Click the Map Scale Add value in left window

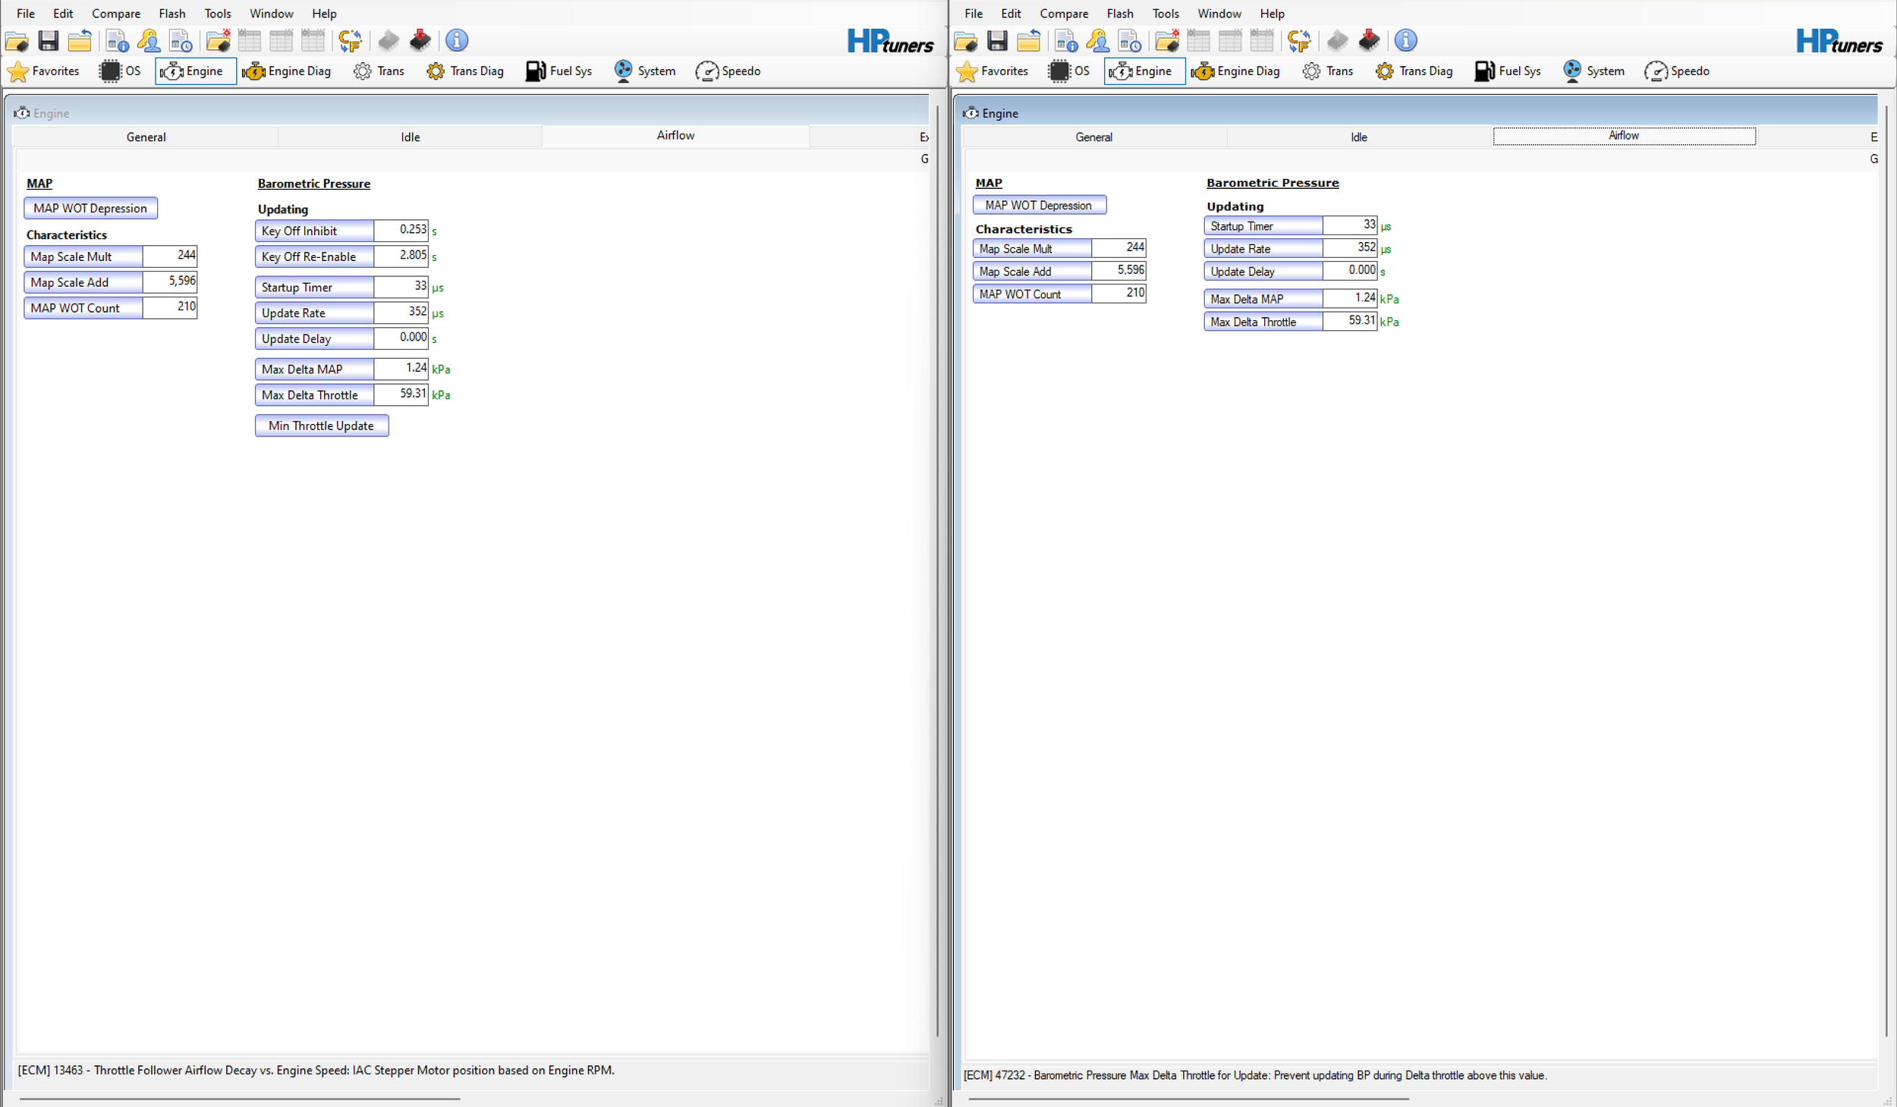(x=170, y=281)
